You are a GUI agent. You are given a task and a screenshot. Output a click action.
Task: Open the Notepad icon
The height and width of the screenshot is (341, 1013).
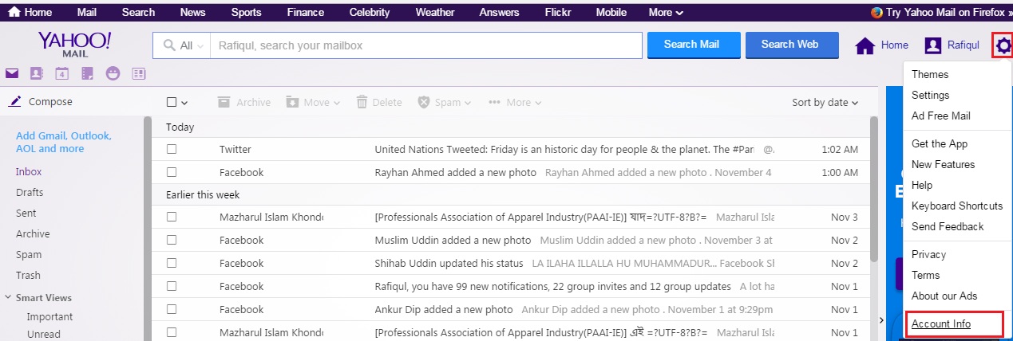87,73
